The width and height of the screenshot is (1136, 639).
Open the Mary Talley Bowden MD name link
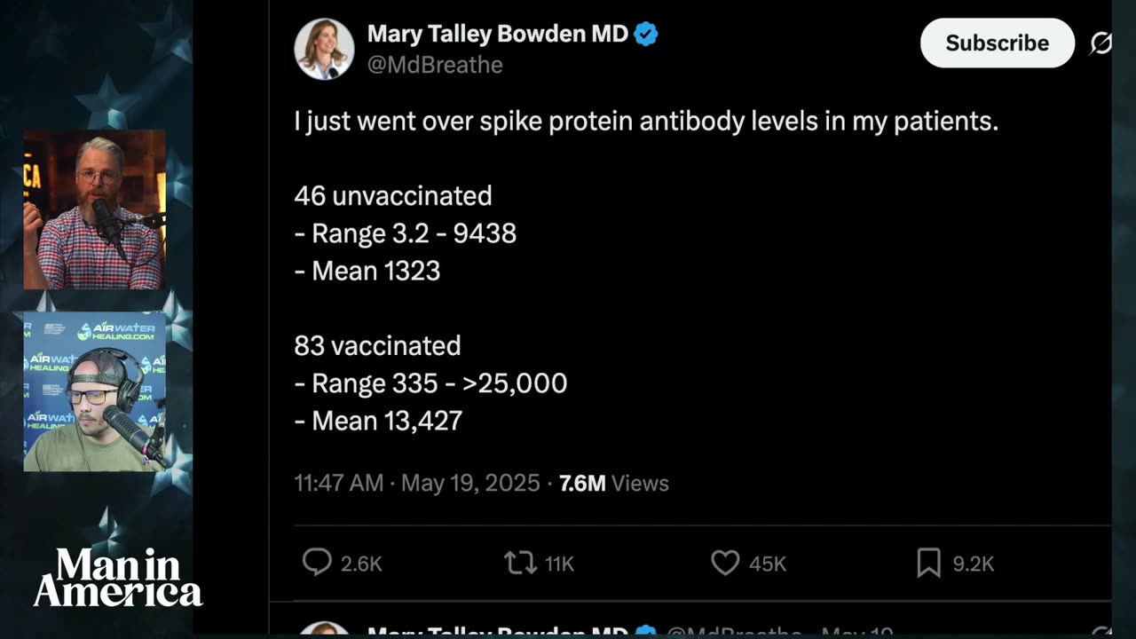point(497,35)
